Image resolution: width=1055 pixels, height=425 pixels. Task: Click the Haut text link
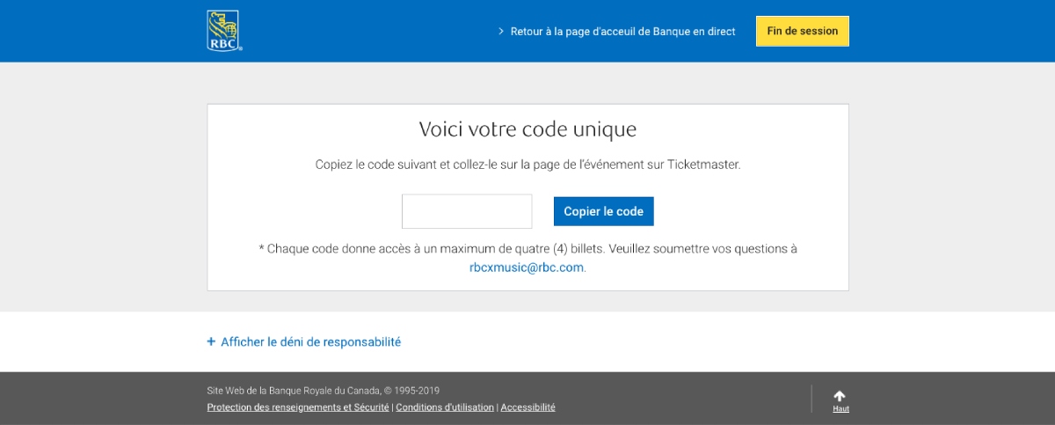pos(841,409)
